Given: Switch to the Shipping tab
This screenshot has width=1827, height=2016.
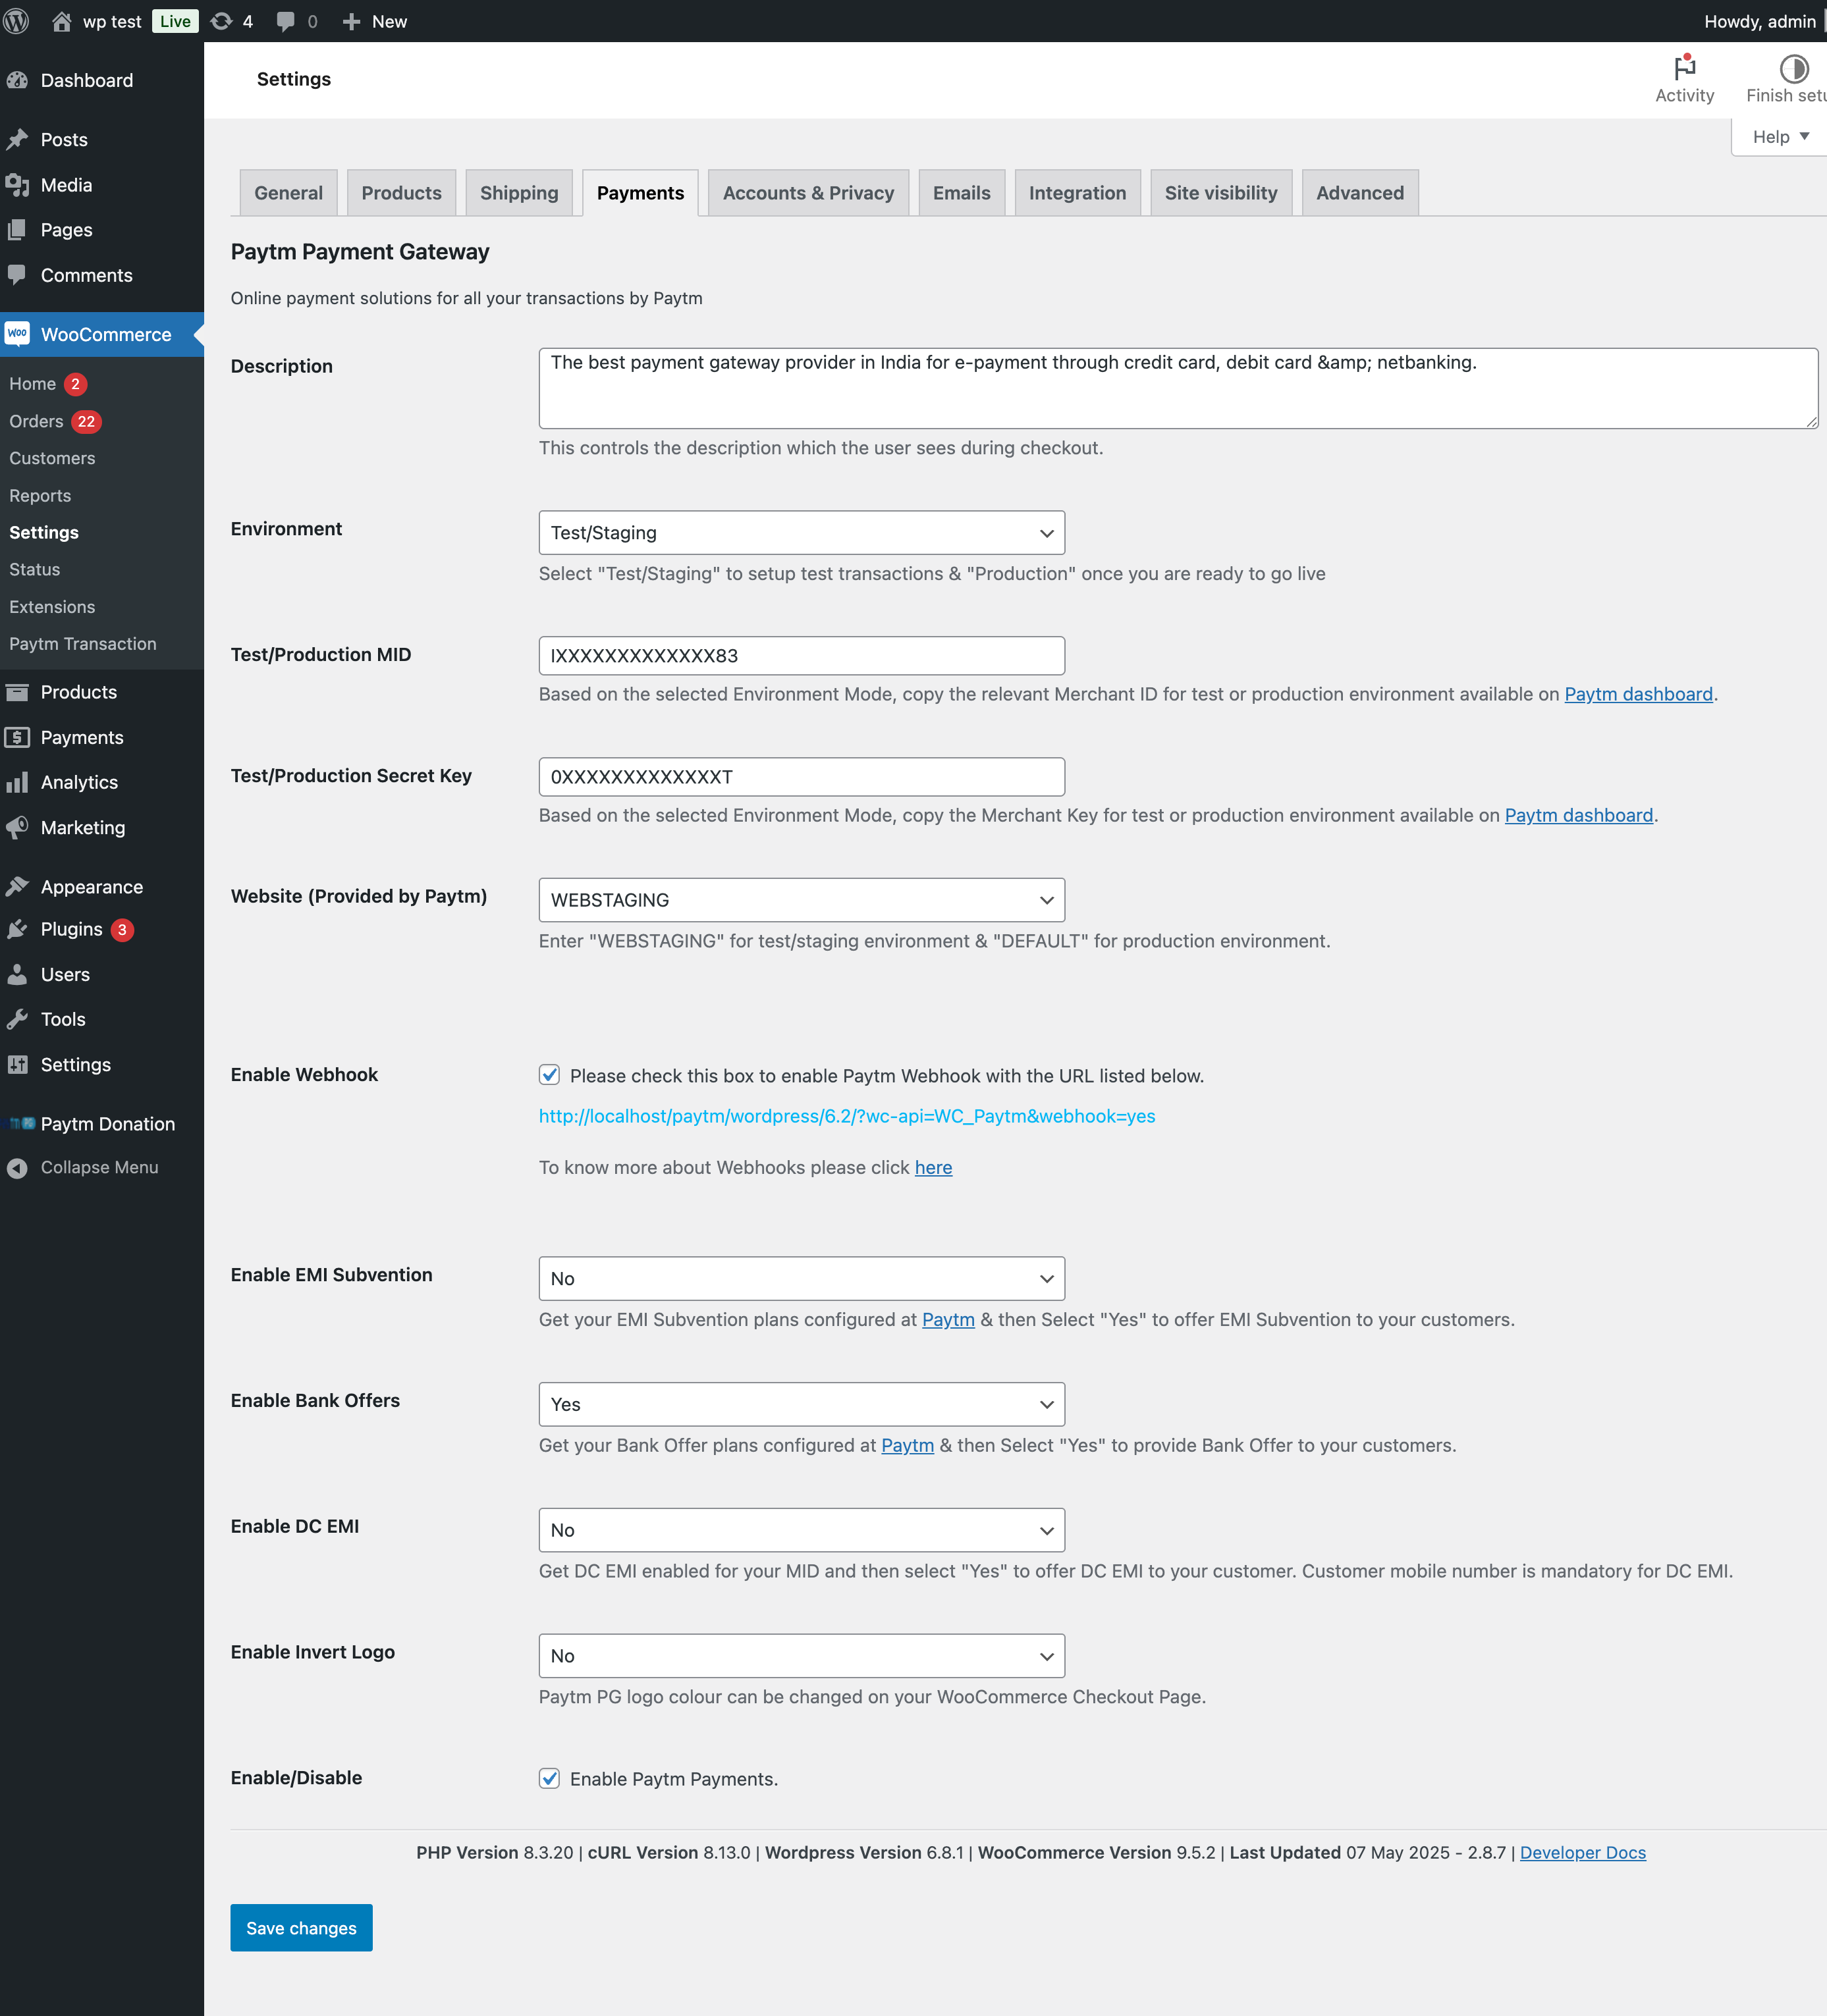Looking at the screenshot, I should [x=519, y=193].
